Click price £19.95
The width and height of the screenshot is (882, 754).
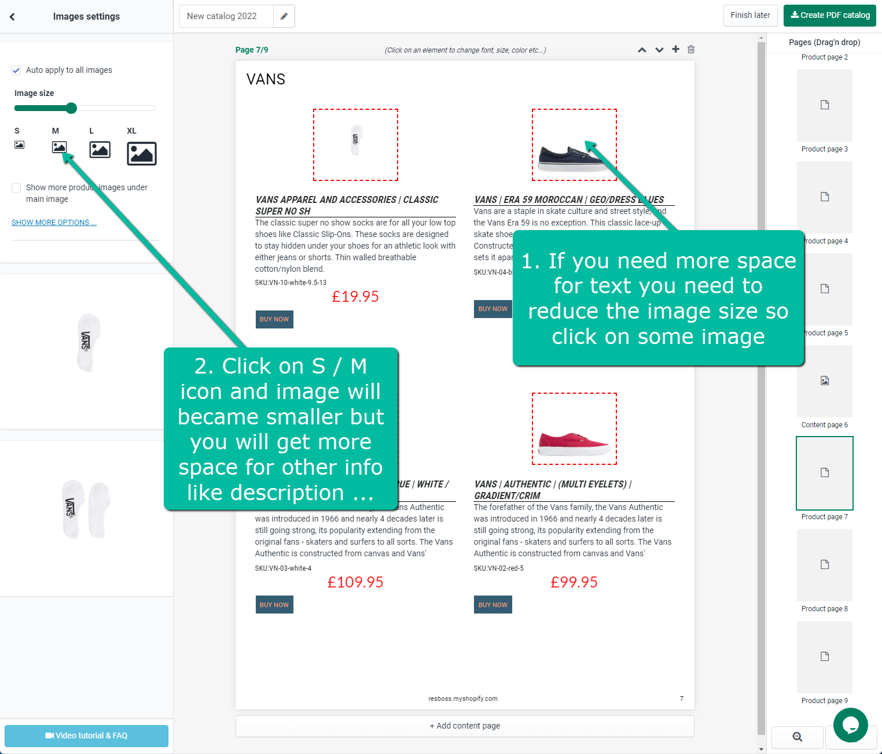tap(355, 297)
